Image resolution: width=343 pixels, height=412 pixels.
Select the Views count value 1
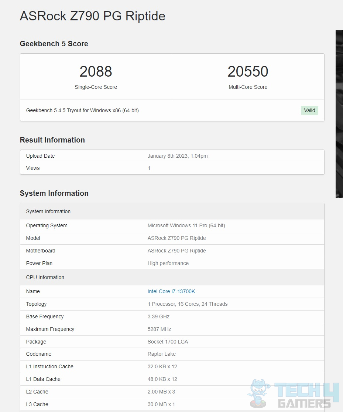[x=149, y=168]
